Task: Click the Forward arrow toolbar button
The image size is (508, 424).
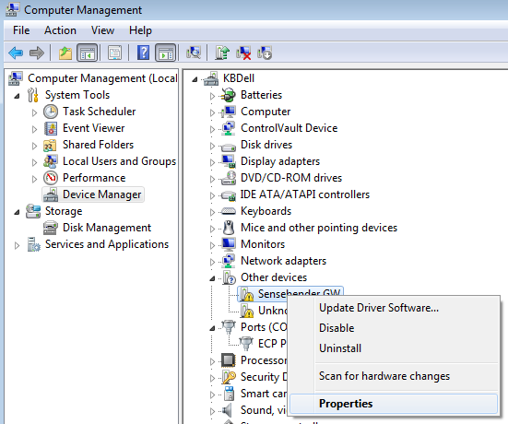Action: 37,53
